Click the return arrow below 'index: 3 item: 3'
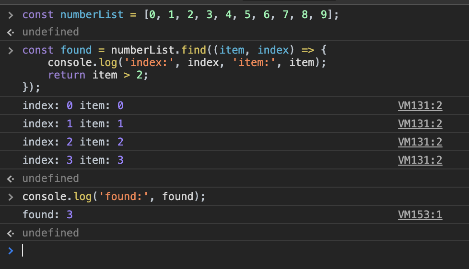The height and width of the screenshot is (269, 469). pyautogui.click(x=11, y=179)
